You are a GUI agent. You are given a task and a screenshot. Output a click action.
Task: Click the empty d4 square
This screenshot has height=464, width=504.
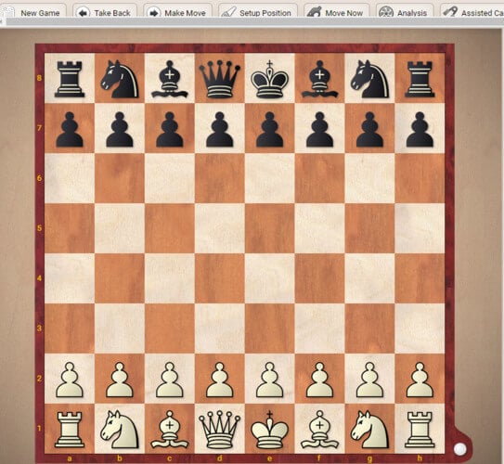220,278
